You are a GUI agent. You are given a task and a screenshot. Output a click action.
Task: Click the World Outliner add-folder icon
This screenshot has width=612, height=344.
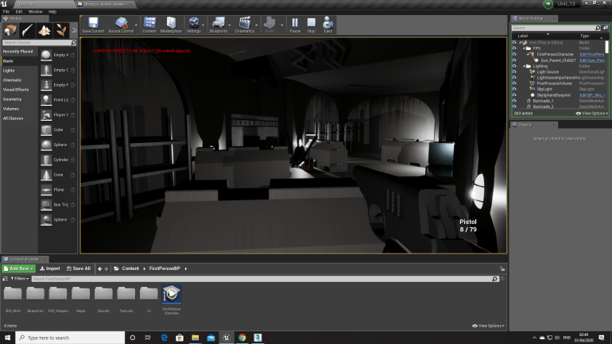(606, 28)
